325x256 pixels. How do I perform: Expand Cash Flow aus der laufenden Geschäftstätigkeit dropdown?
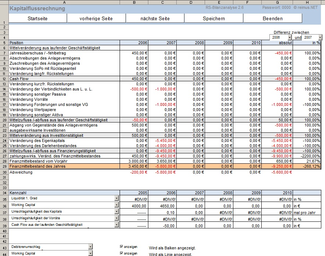point(117,225)
